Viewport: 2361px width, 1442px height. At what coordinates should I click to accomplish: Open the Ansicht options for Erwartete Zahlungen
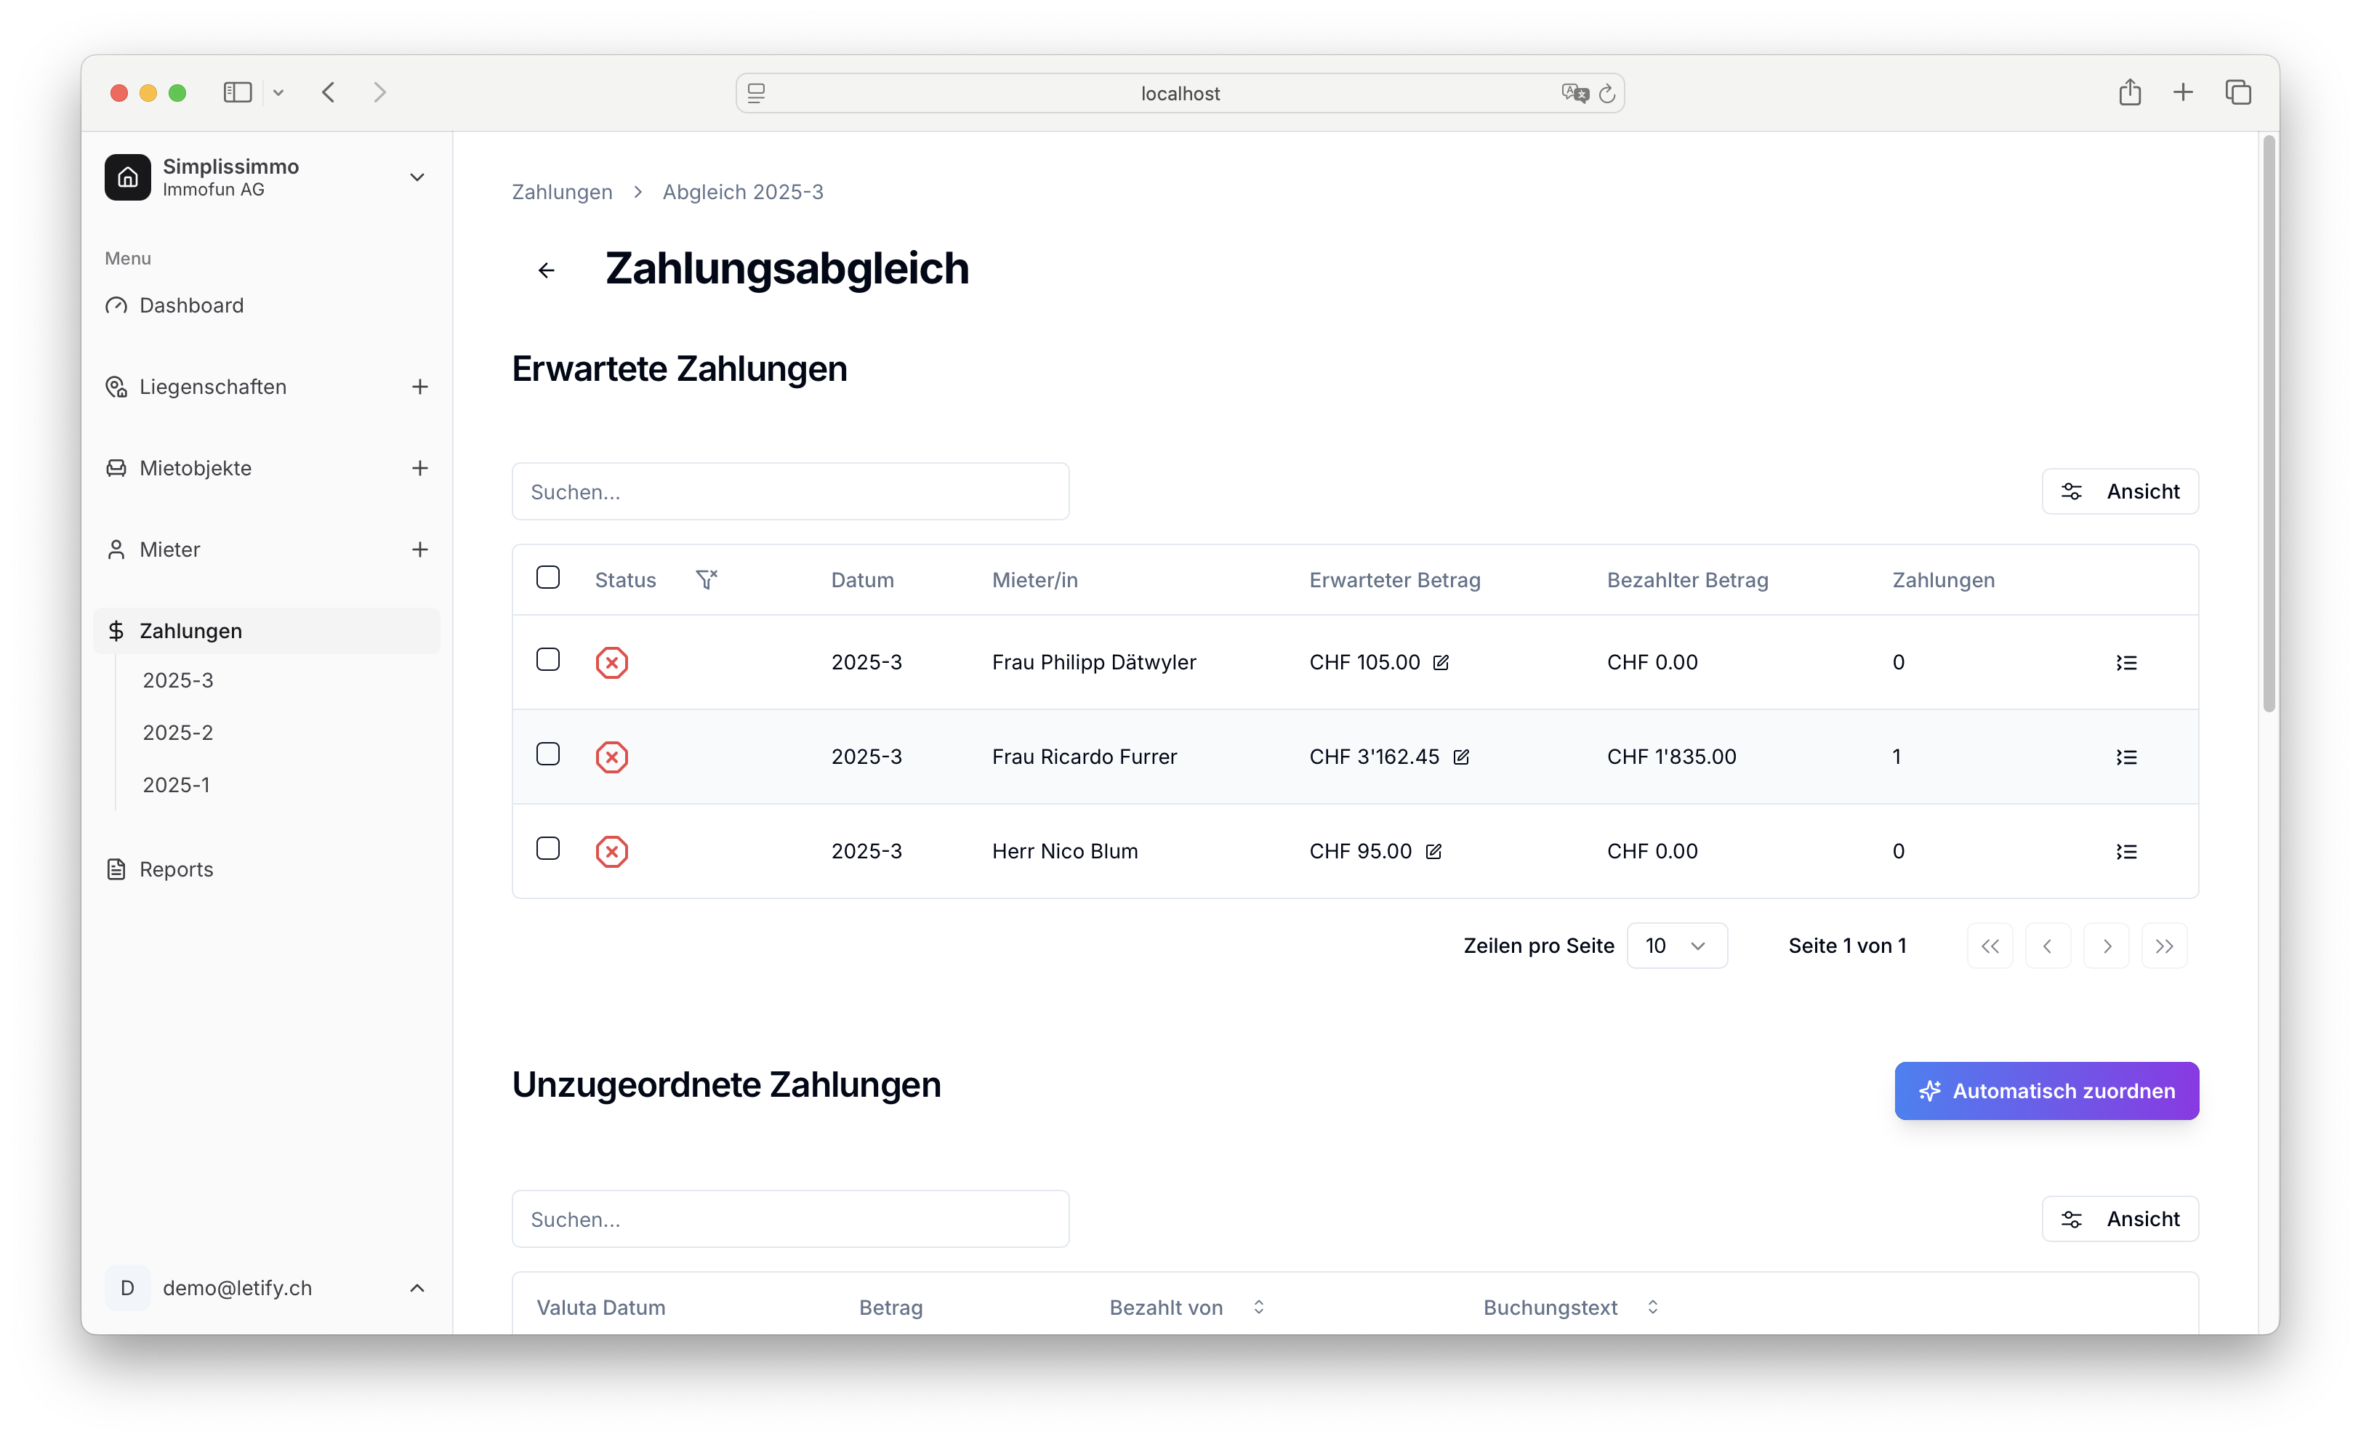[2120, 491]
